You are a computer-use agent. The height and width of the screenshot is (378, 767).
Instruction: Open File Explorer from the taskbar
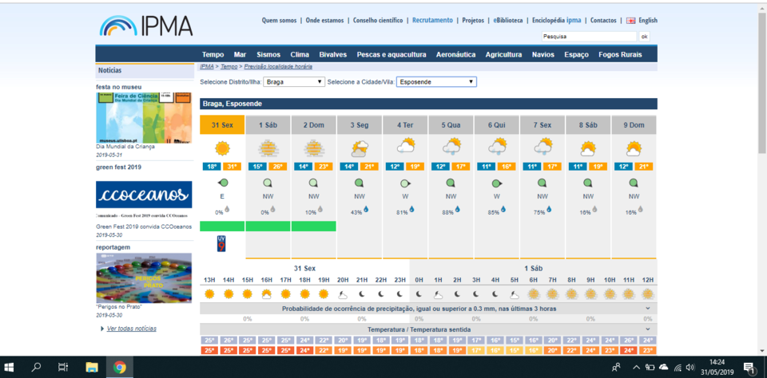coord(91,367)
